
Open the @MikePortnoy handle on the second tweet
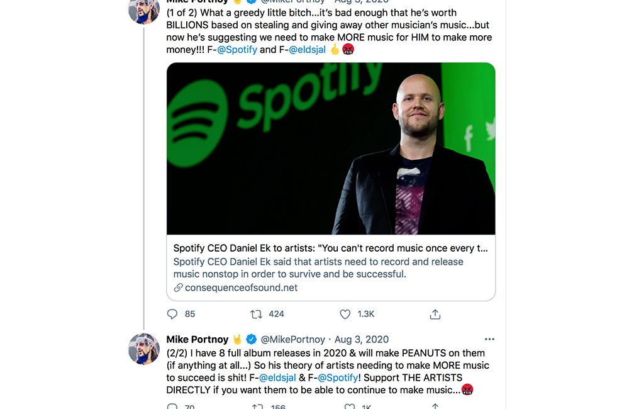coord(292,339)
